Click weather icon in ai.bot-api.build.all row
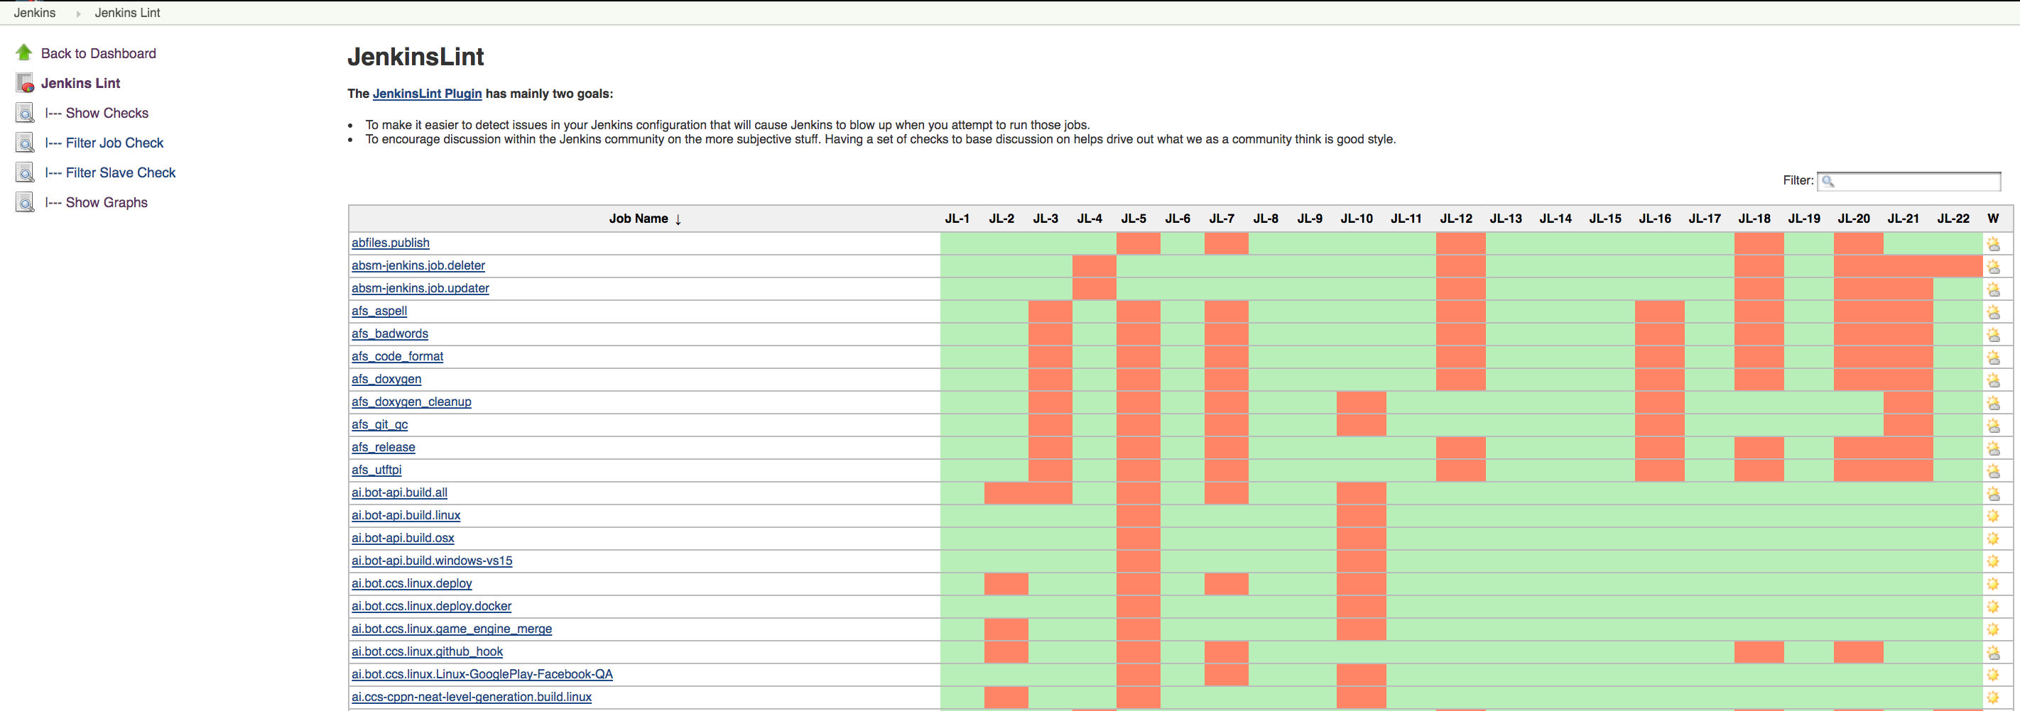 pyautogui.click(x=1993, y=493)
